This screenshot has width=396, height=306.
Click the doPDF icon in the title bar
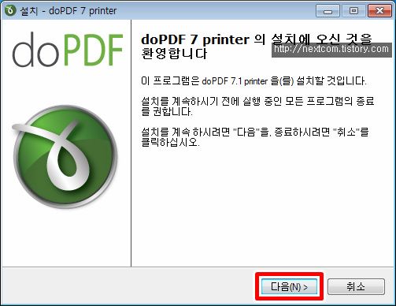(10, 10)
